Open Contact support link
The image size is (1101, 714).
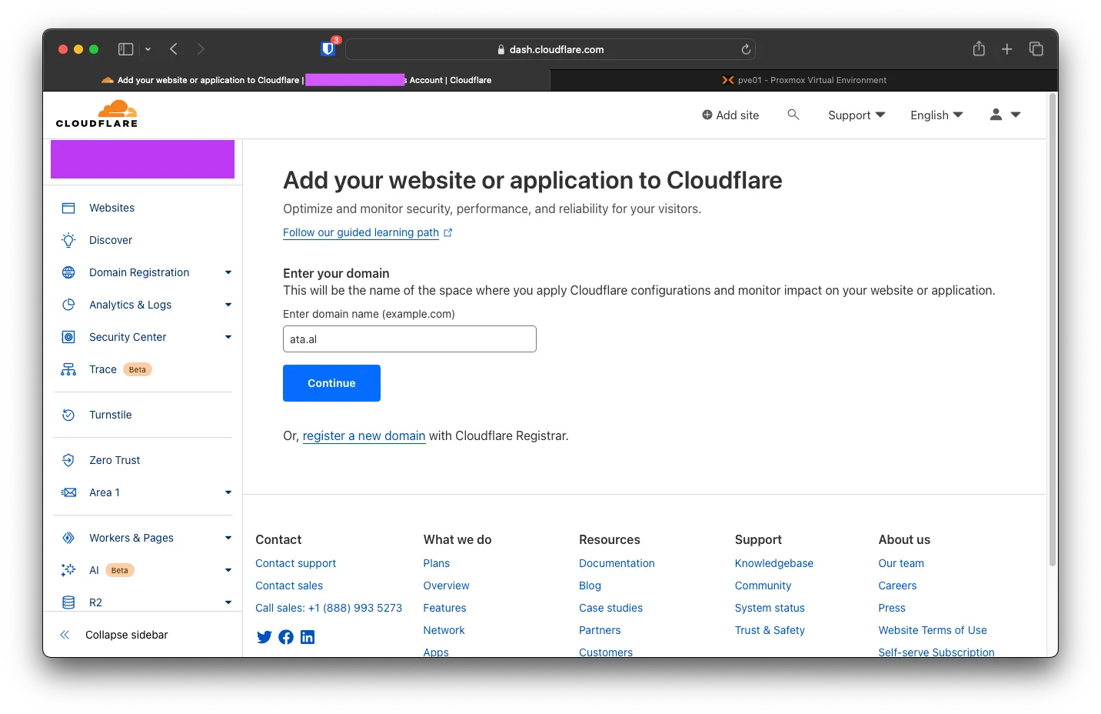295,563
